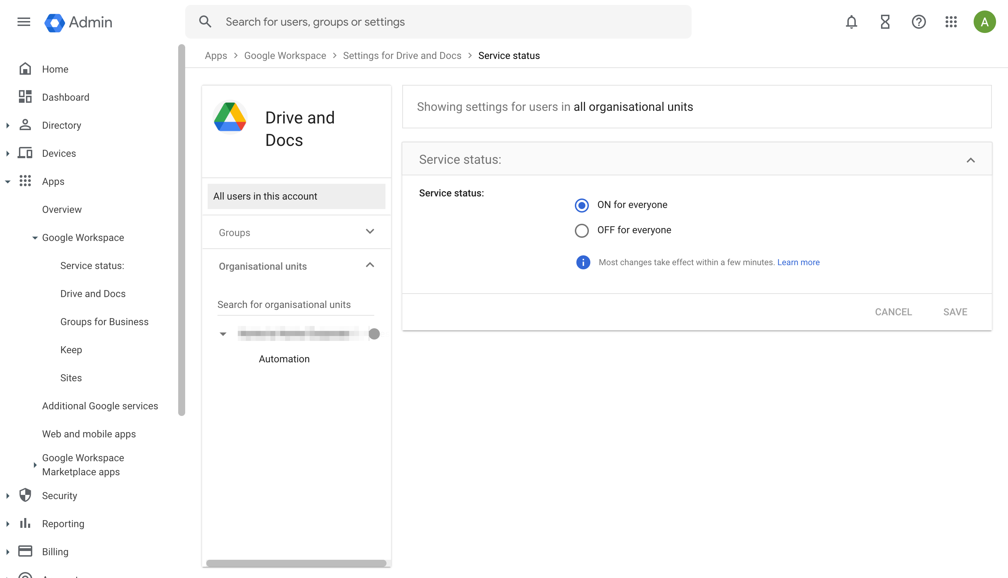Image resolution: width=1008 pixels, height=578 pixels.
Task: Open the help question mark icon
Action: click(918, 22)
